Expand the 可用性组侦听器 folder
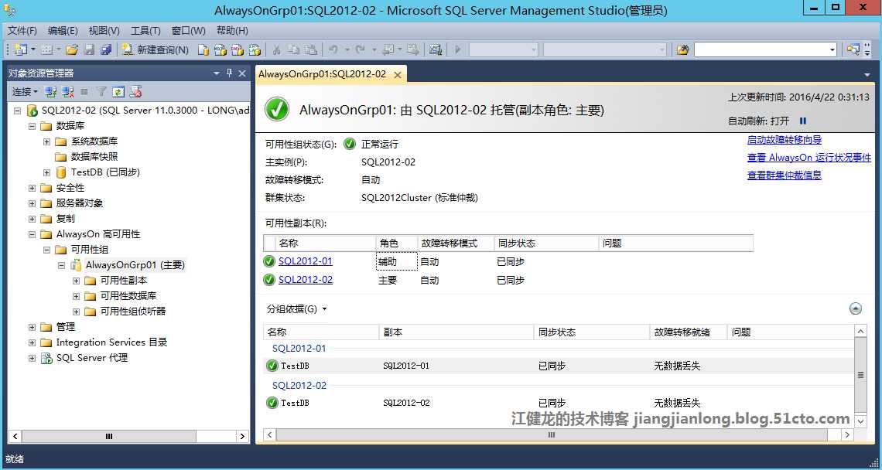 pyautogui.click(x=76, y=312)
